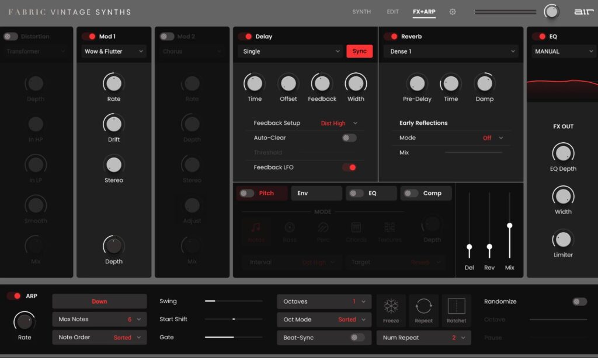Select the Notes pitch mode icon

coord(257,230)
